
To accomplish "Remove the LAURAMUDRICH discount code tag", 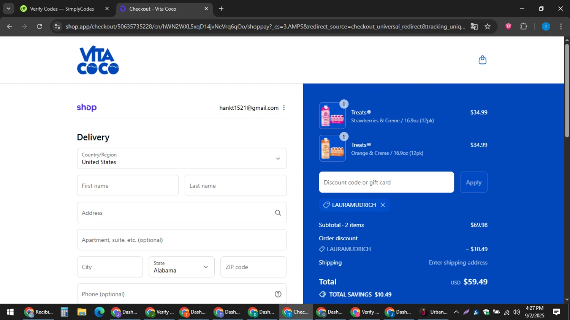I will [383, 205].
